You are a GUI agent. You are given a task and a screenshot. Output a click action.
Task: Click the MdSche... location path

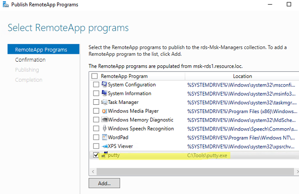[x=241, y=120]
